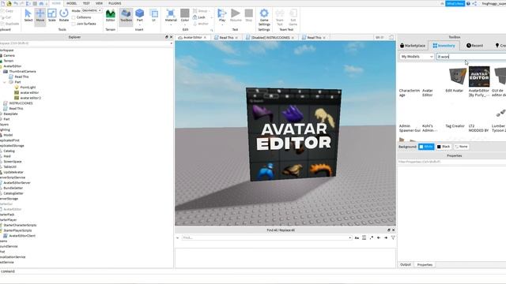The height and width of the screenshot is (284, 506).
Task: Enable the Collisions checkbox
Action: [x=74, y=17]
